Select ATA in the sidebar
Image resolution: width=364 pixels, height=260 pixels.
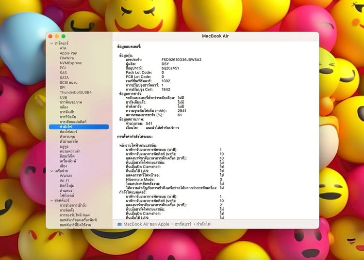click(x=63, y=48)
